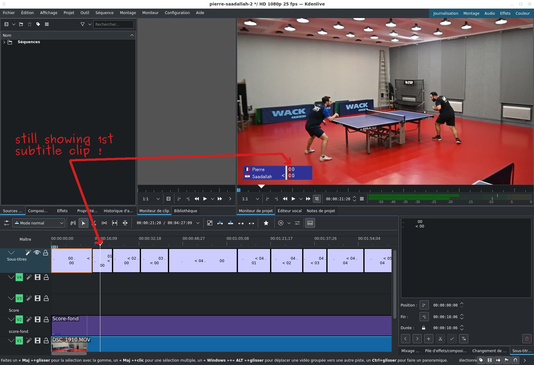The height and width of the screenshot is (365, 534).
Task: Click the favorite effects star icon
Action: tap(266, 223)
